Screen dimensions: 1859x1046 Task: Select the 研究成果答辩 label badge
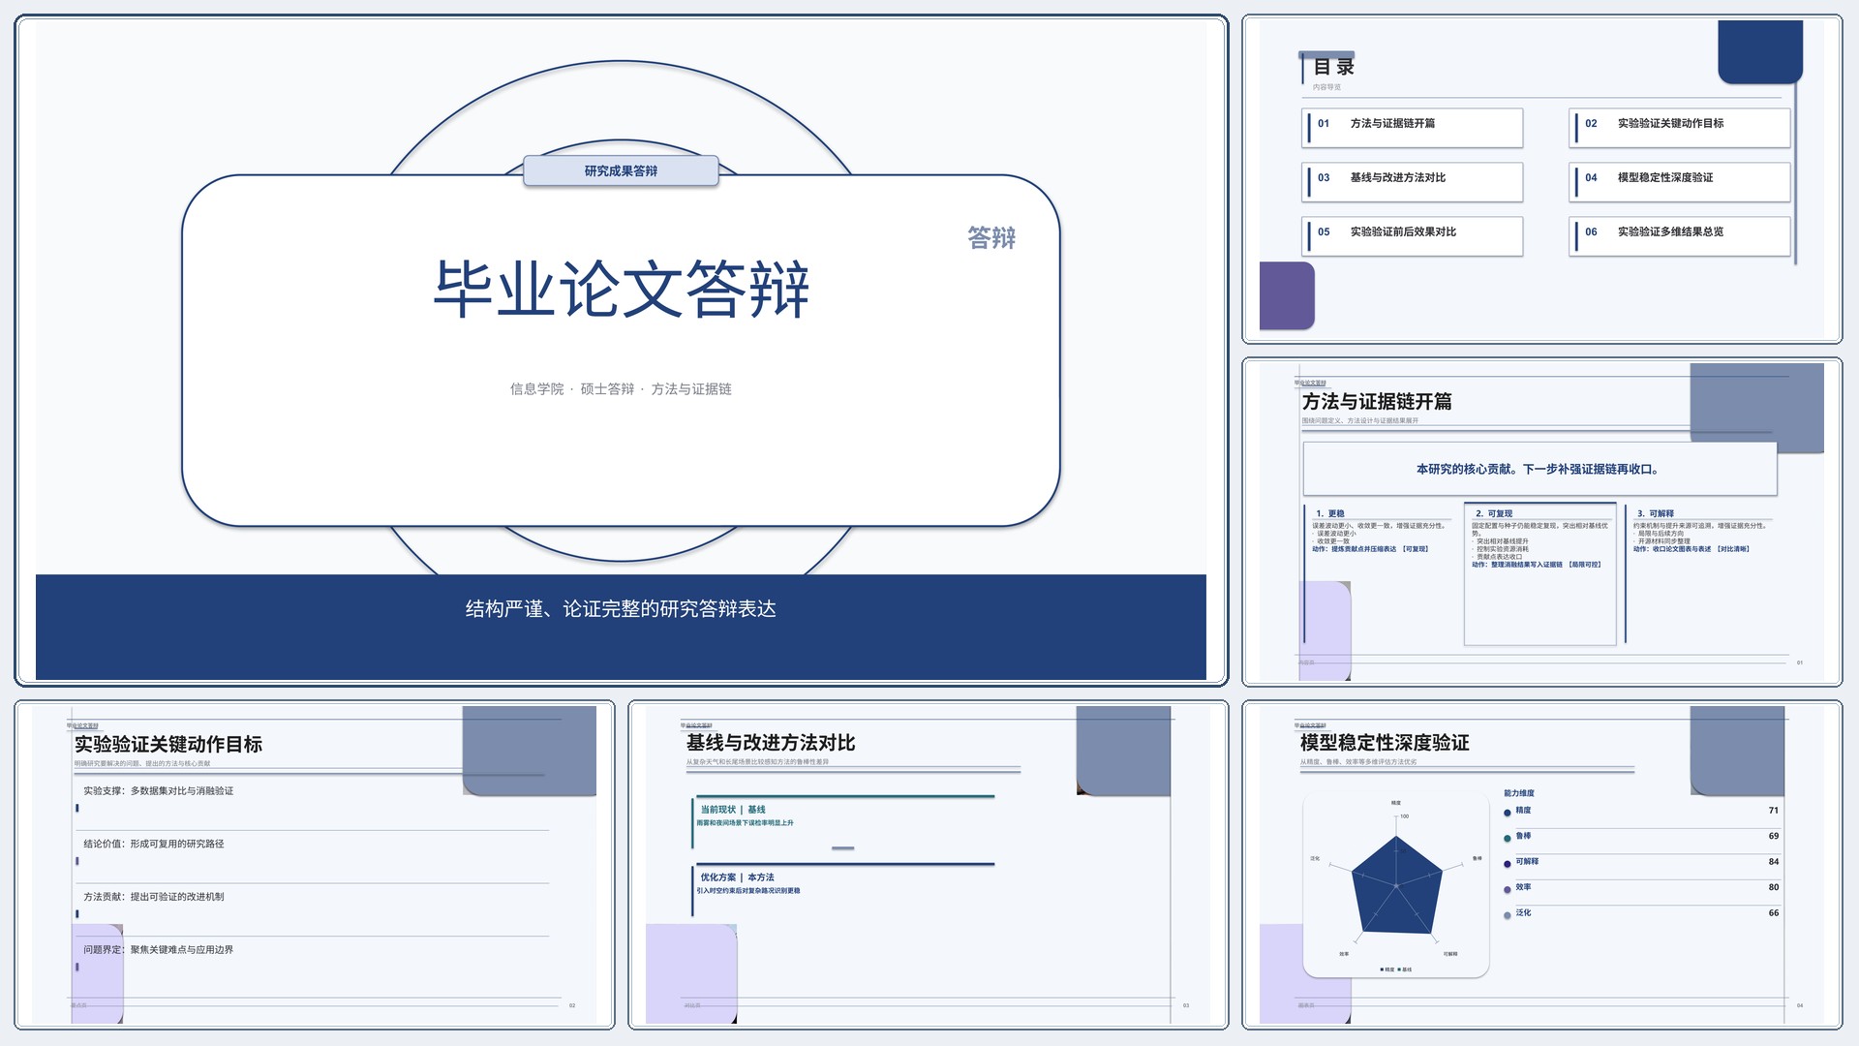pos(621,170)
